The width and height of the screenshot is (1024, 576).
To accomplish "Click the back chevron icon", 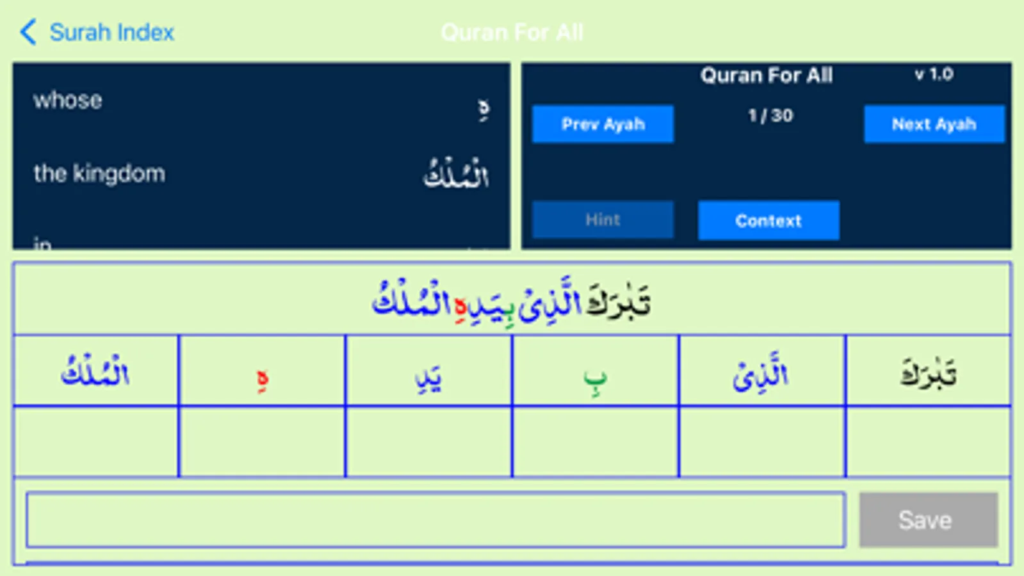I will [28, 32].
